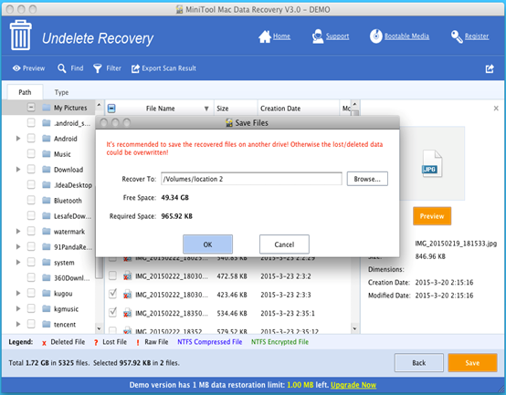Switch to the Path tab
506x395 pixels.
coord(25,92)
